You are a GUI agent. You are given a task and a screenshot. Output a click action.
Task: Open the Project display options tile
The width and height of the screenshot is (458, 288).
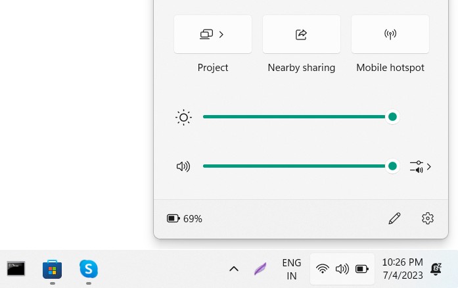(x=212, y=34)
